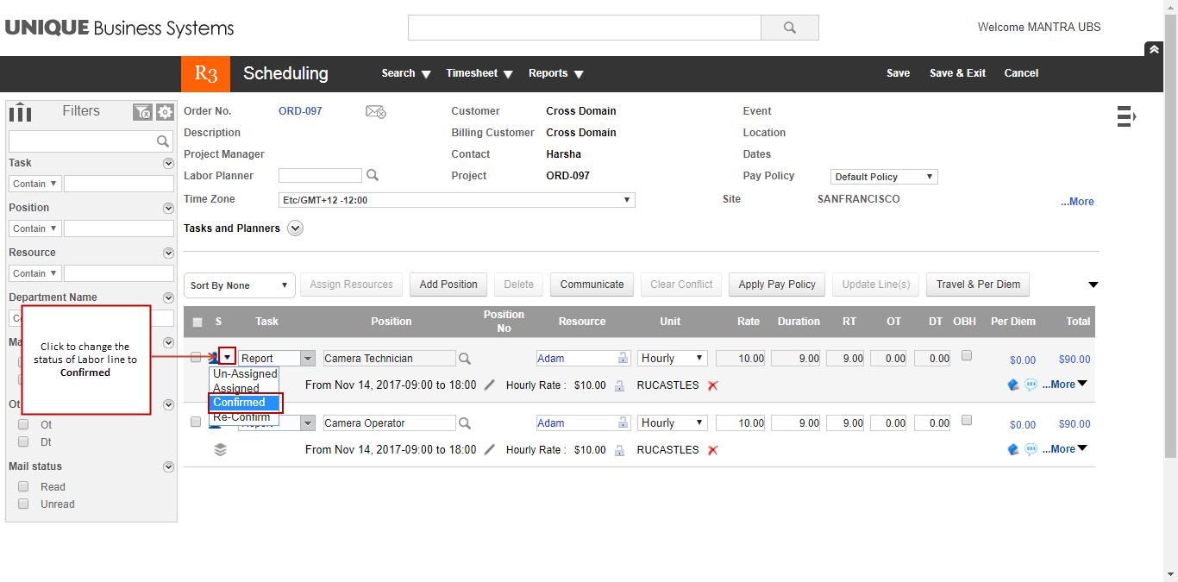Click the layers stack icon on the Camera Operator row
1178x582 pixels.
coord(220,448)
